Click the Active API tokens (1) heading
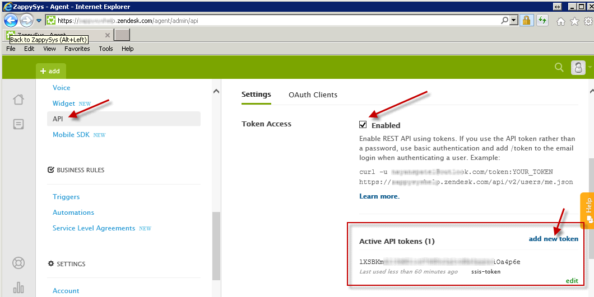This screenshot has height=297, width=594. click(x=397, y=242)
